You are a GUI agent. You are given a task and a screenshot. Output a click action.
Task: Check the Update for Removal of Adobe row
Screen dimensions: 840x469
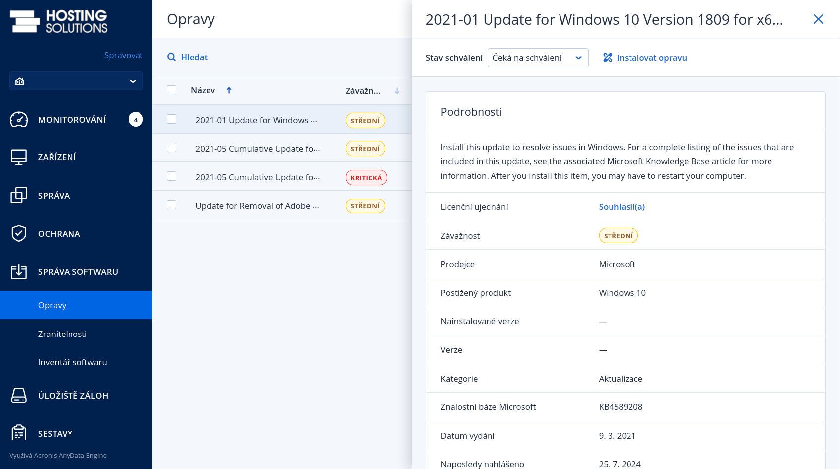(x=172, y=205)
